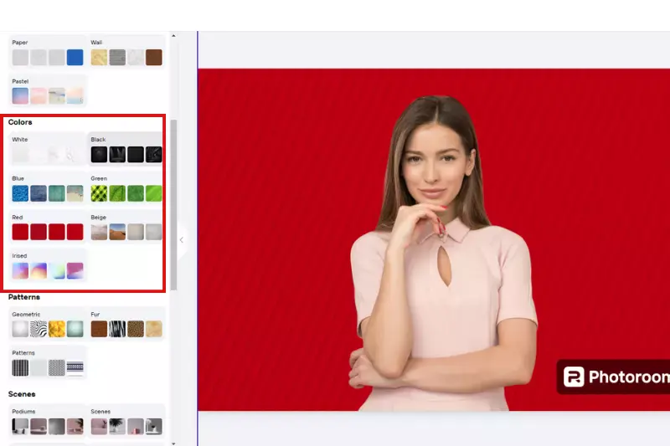Click the scroll down arrow of sidebar
The width and height of the screenshot is (670, 446).
pos(173,442)
